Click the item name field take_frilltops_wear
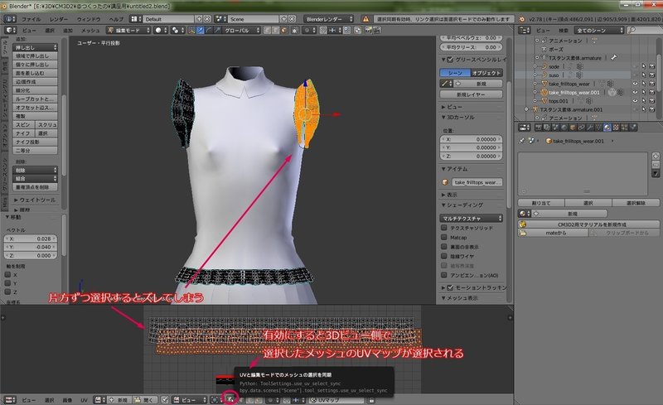Screen dimensions: 663x405 477,182
